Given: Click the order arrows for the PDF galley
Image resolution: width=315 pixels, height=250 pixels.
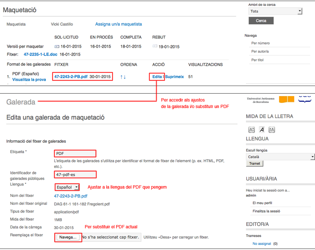Looking at the screenshot, I should click(x=123, y=77).
